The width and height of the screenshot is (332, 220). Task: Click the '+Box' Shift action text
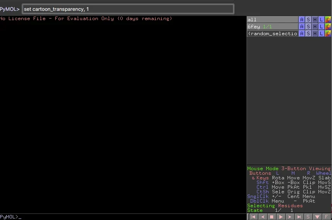[278, 182]
